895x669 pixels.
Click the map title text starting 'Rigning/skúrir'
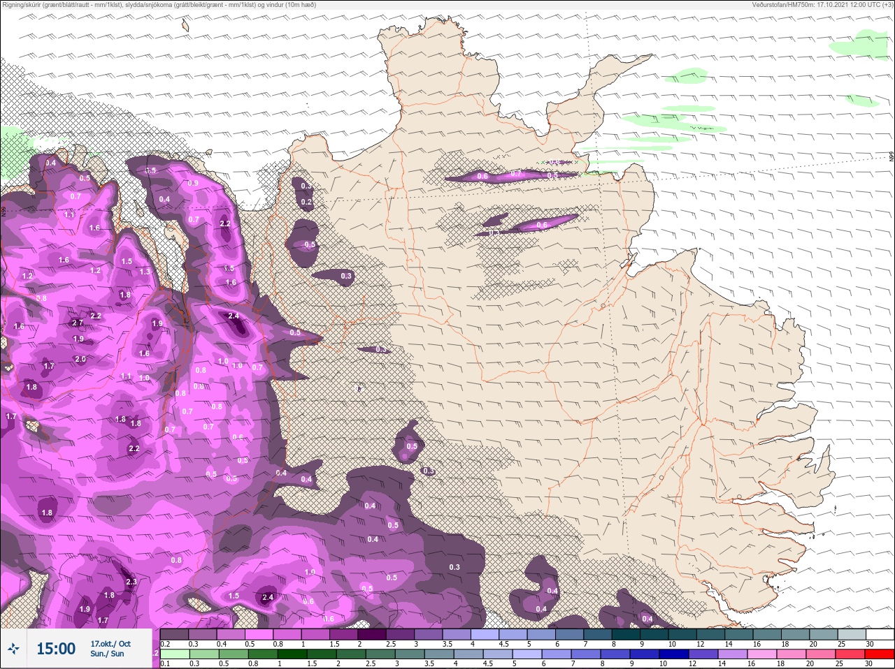[159, 5]
